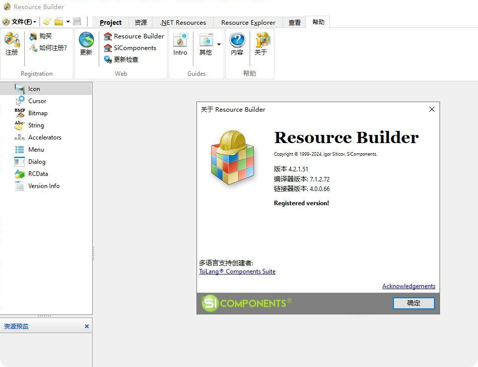Open the TsiLang Components Suite link

pyautogui.click(x=237, y=271)
